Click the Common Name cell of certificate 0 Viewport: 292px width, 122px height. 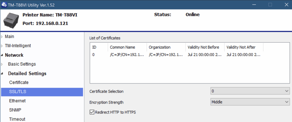(127, 55)
